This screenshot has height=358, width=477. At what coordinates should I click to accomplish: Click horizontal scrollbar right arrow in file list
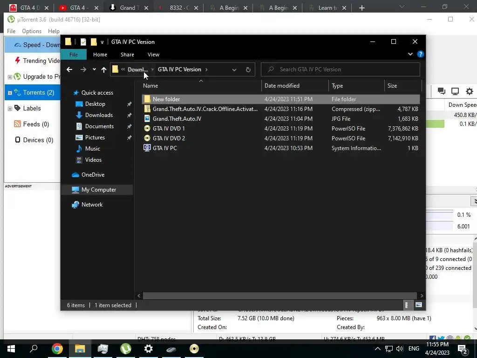[422, 296]
